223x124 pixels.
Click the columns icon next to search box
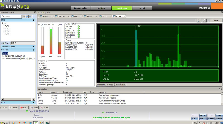[x=23, y=17]
